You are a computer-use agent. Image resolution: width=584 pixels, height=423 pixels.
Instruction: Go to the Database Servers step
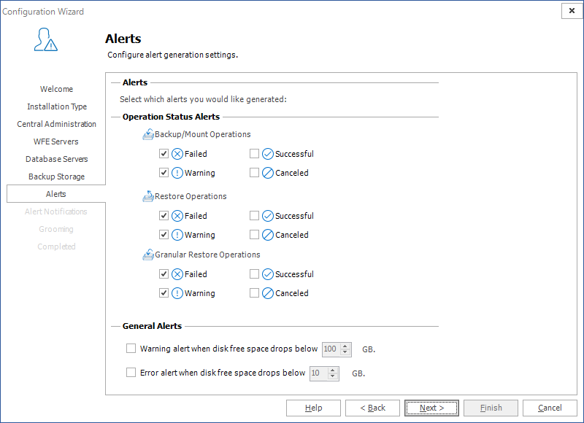click(x=56, y=159)
